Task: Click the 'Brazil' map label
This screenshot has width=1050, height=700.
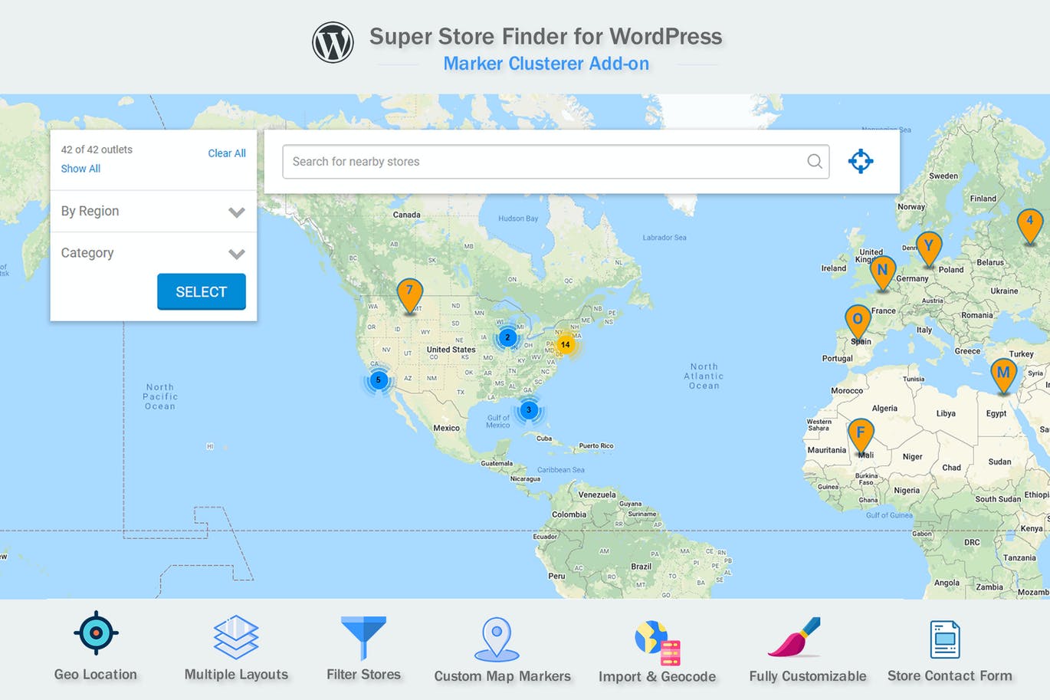Action: (x=641, y=567)
